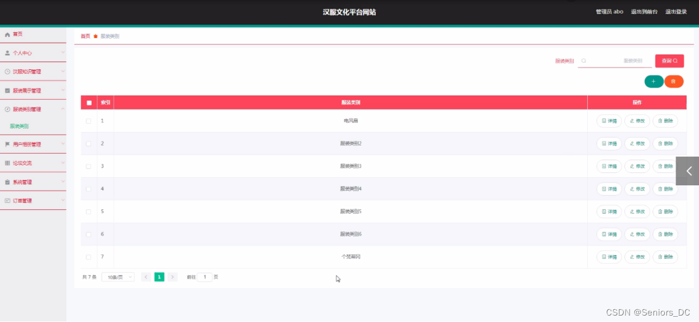Expand the 订单管理 menu chevron
Image resolution: width=699 pixels, height=322 pixels.
(x=62, y=200)
